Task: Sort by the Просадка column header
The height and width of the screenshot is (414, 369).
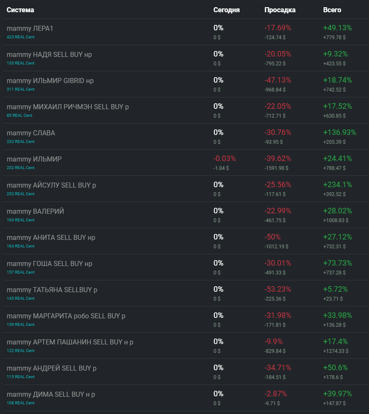Action: point(280,10)
